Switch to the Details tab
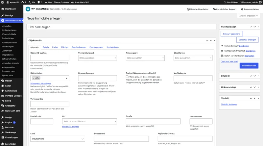This screenshot has height=146, width=263. (46, 47)
